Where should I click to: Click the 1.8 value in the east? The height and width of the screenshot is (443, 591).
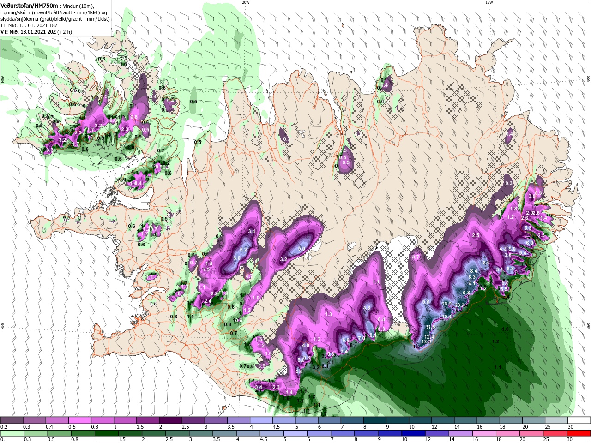[x=513, y=209]
